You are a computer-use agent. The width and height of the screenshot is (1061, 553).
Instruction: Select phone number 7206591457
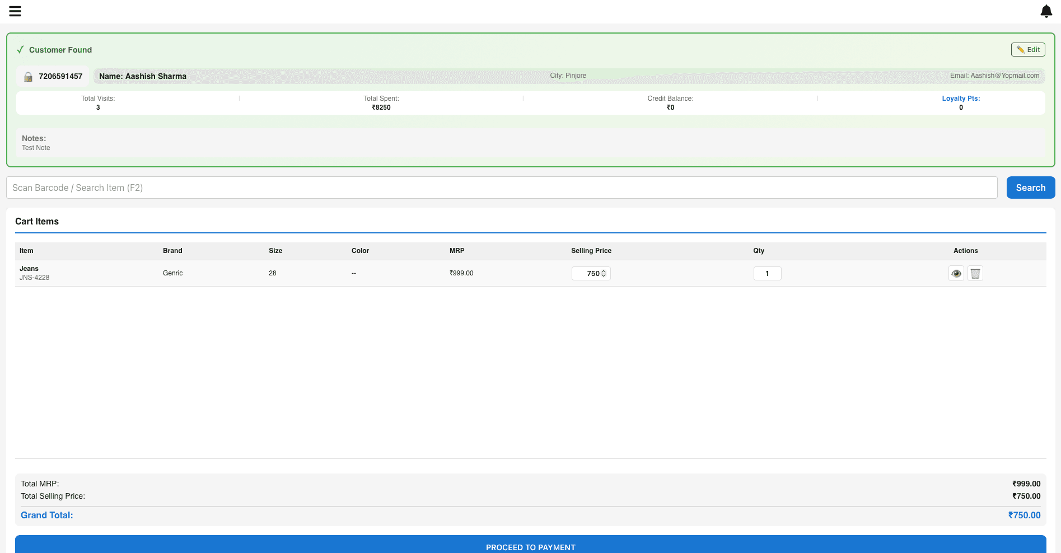[60, 77]
